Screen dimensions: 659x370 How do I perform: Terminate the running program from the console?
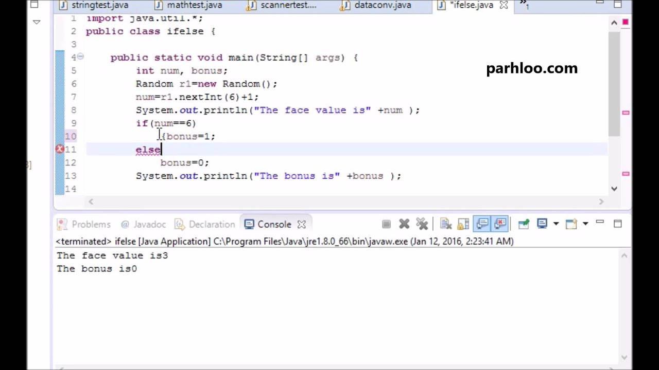point(386,224)
